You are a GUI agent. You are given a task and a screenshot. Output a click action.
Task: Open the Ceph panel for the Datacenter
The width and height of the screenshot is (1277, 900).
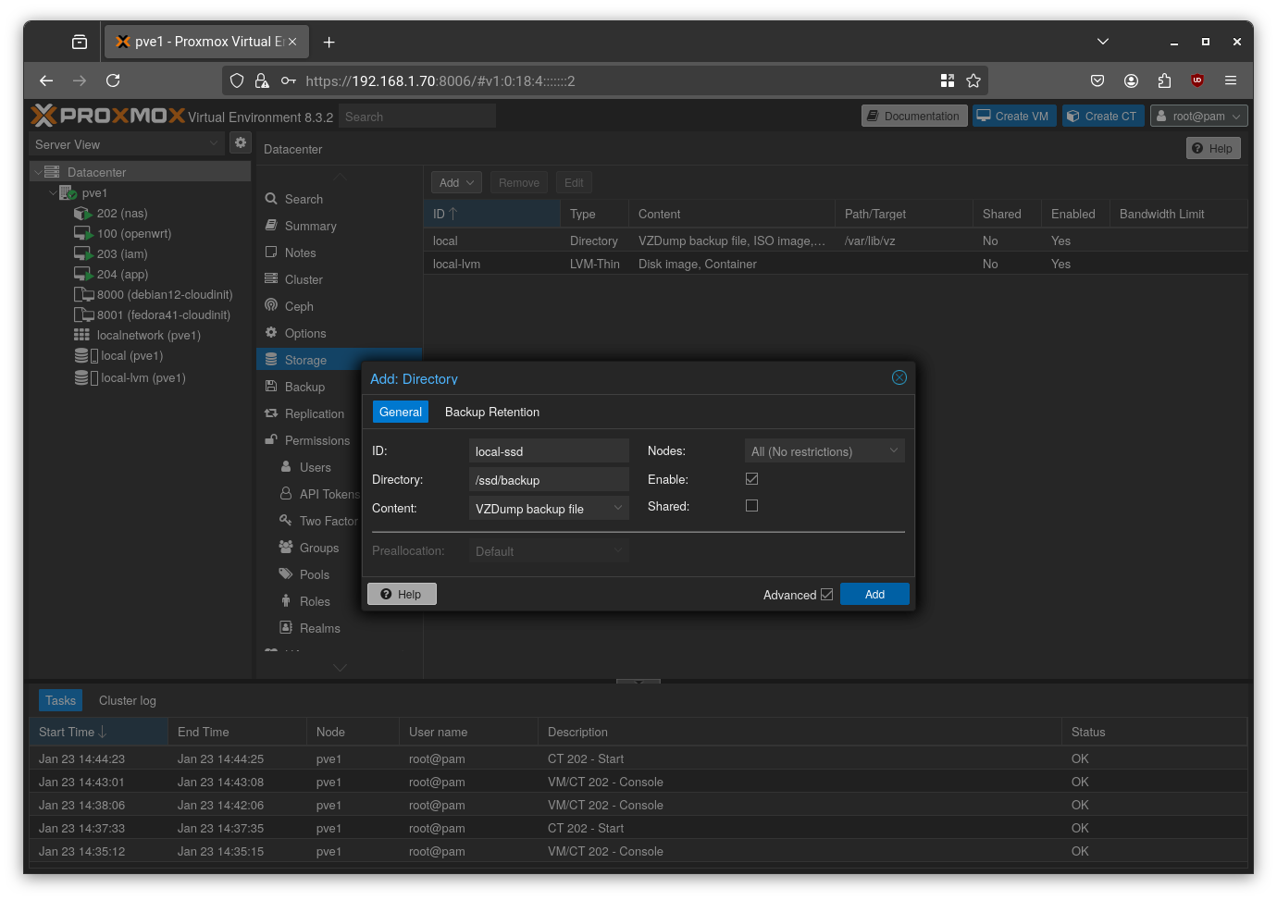pos(298,306)
